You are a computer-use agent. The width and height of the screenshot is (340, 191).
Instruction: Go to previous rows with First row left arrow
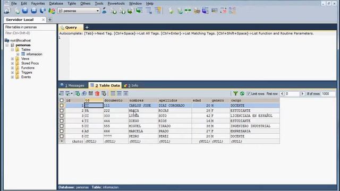282,94
